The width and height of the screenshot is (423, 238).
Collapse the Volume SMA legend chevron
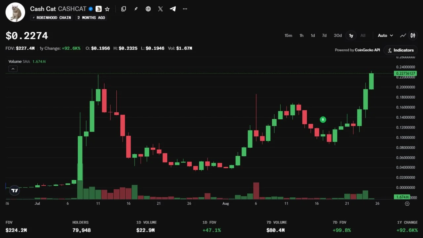coord(13,69)
